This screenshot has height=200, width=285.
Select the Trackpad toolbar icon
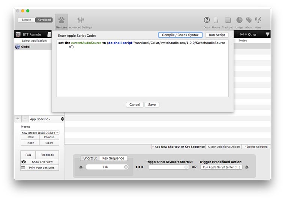(x=228, y=20)
